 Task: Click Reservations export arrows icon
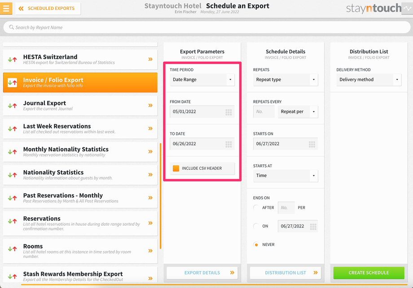[x=13, y=221]
